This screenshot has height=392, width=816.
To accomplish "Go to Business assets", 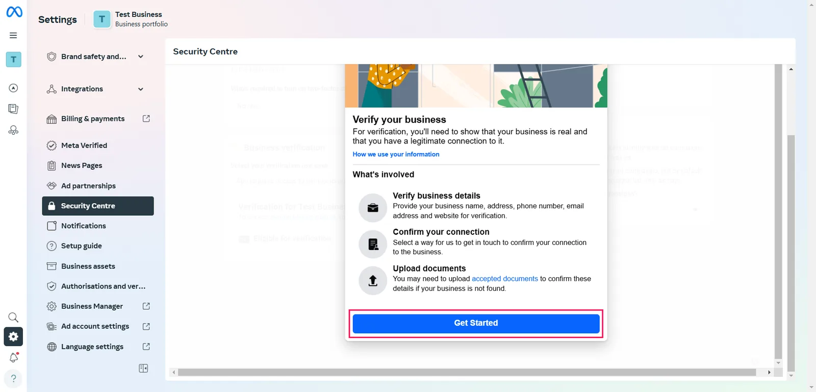I will click(98, 266).
